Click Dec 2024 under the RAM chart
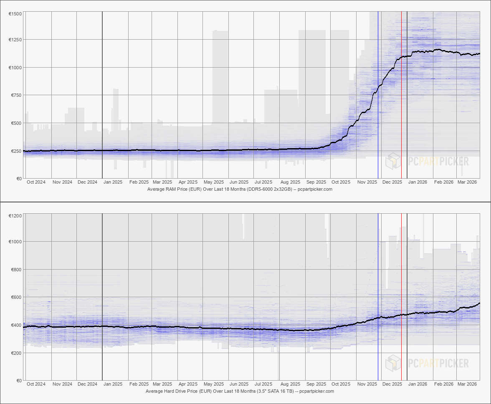 pyautogui.click(x=87, y=182)
